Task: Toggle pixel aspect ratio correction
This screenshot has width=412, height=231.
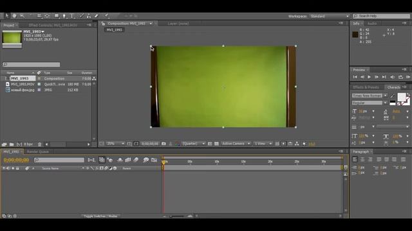Action: [x=277, y=144]
